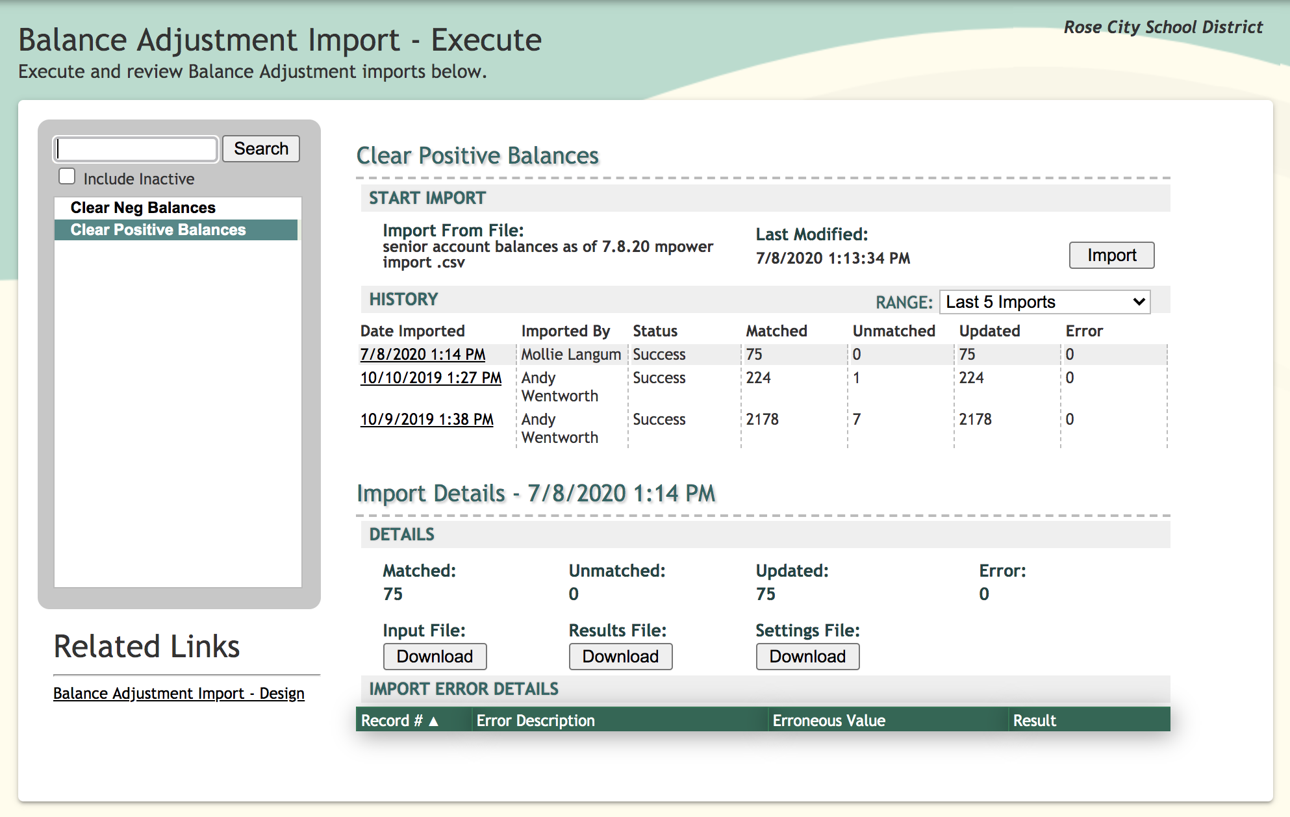Screen dimensions: 1290x817
Task: Open the Range dropdown showing Last 5 Imports
Action: (1044, 302)
